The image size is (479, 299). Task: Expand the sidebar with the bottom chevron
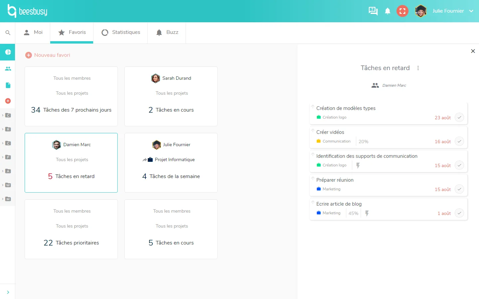point(8,292)
